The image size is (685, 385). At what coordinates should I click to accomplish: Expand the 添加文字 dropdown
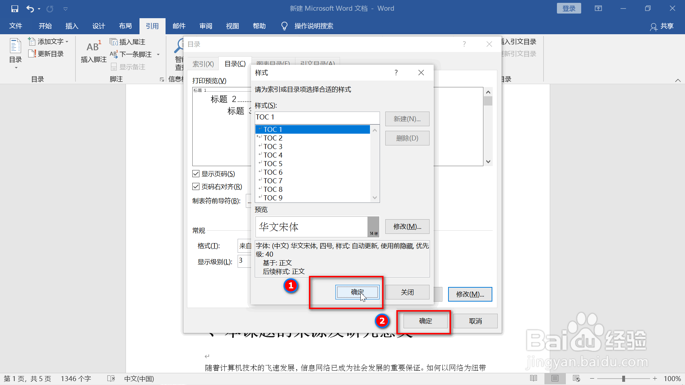point(67,42)
